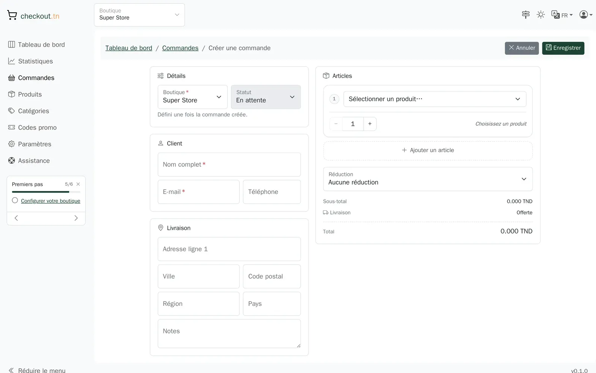Click the quantity field showing 1
This screenshot has height=373, width=596.
pos(353,124)
